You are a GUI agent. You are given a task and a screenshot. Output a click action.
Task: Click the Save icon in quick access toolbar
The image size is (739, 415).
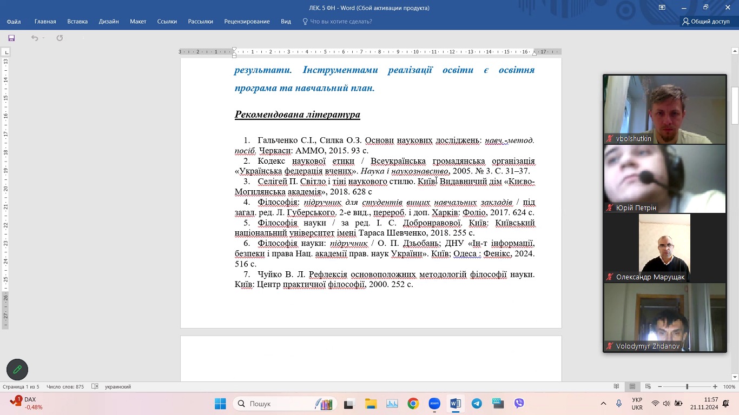11,38
